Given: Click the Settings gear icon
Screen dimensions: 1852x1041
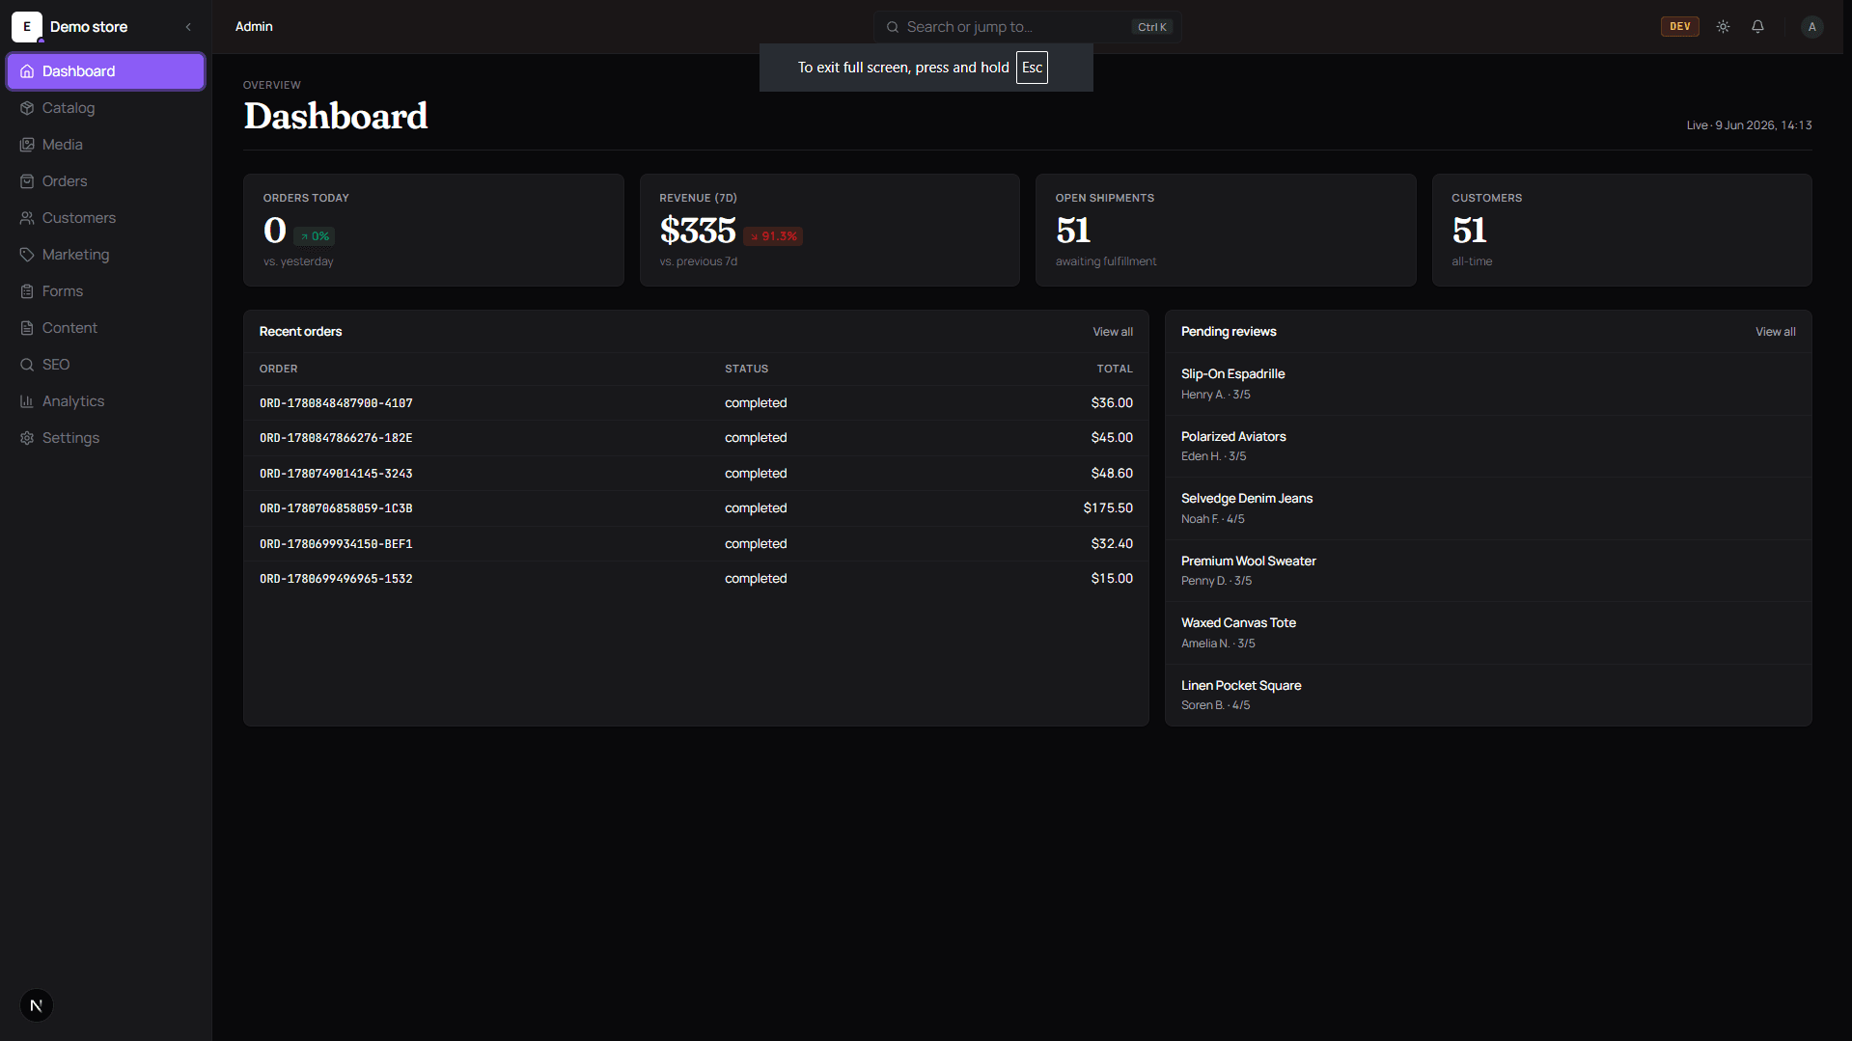Looking at the screenshot, I should pos(27,438).
